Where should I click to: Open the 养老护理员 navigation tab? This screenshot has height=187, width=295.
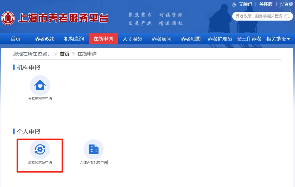coord(220,39)
